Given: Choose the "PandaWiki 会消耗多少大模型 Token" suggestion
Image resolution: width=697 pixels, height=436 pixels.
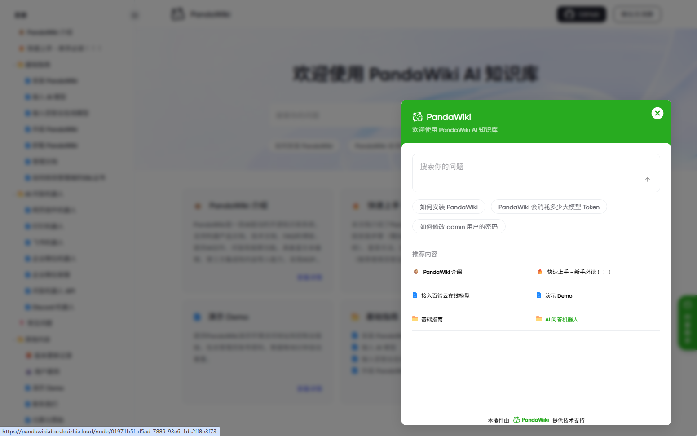Looking at the screenshot, I should tap(549, 207).
